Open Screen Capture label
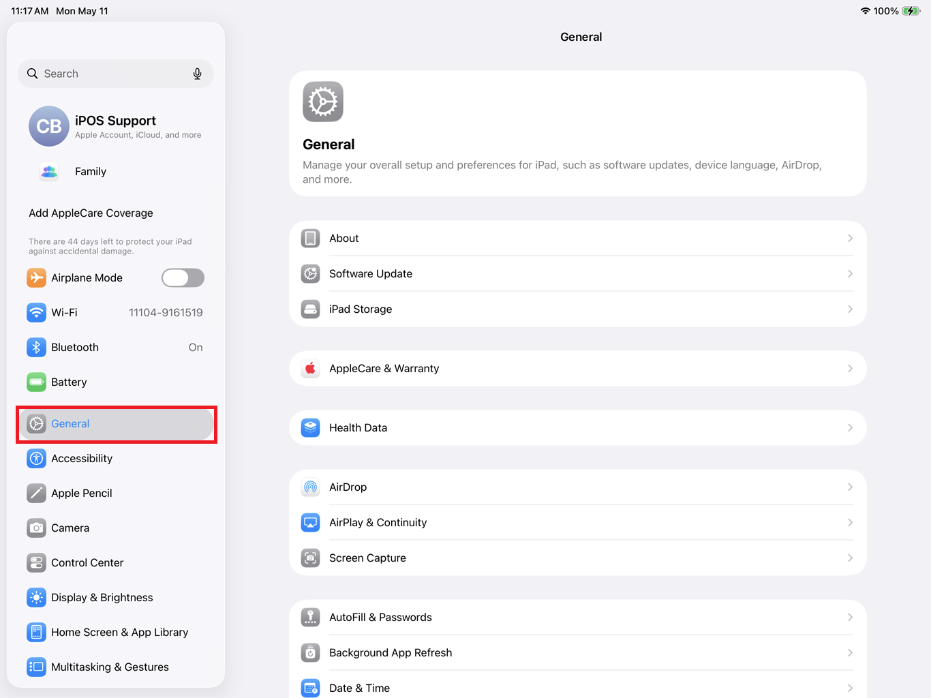931x698 pixels. click(367, 558)
